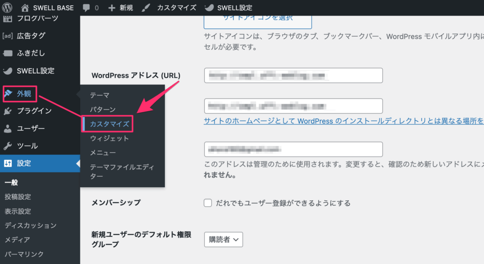Image resolution: width=484 pixels, height=264 pixels.
Task: Click SWELL設定 in the admin bar
Action: point(234,8)
